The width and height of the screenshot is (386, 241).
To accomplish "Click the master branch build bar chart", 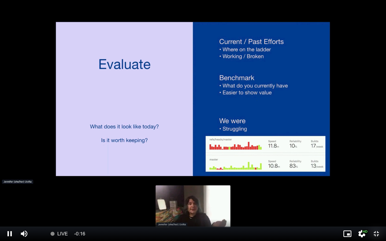I will [x=235, y=166].
